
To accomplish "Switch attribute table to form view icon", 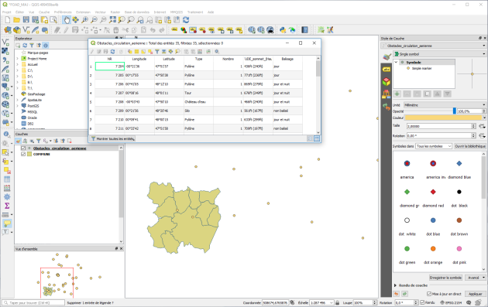I will click(x=310, y=138).
